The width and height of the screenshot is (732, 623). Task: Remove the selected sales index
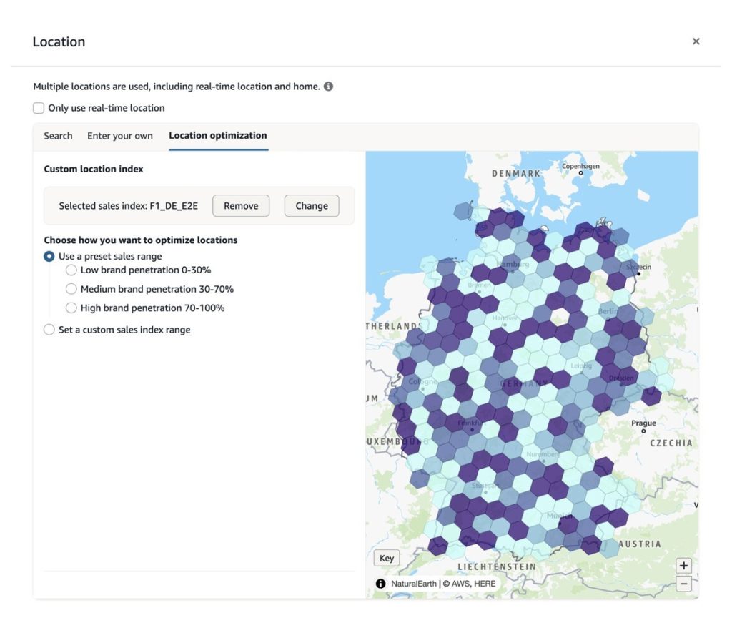241,206
